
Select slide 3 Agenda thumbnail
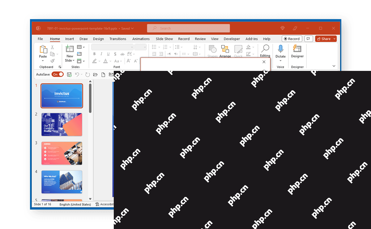pos(62,153)
